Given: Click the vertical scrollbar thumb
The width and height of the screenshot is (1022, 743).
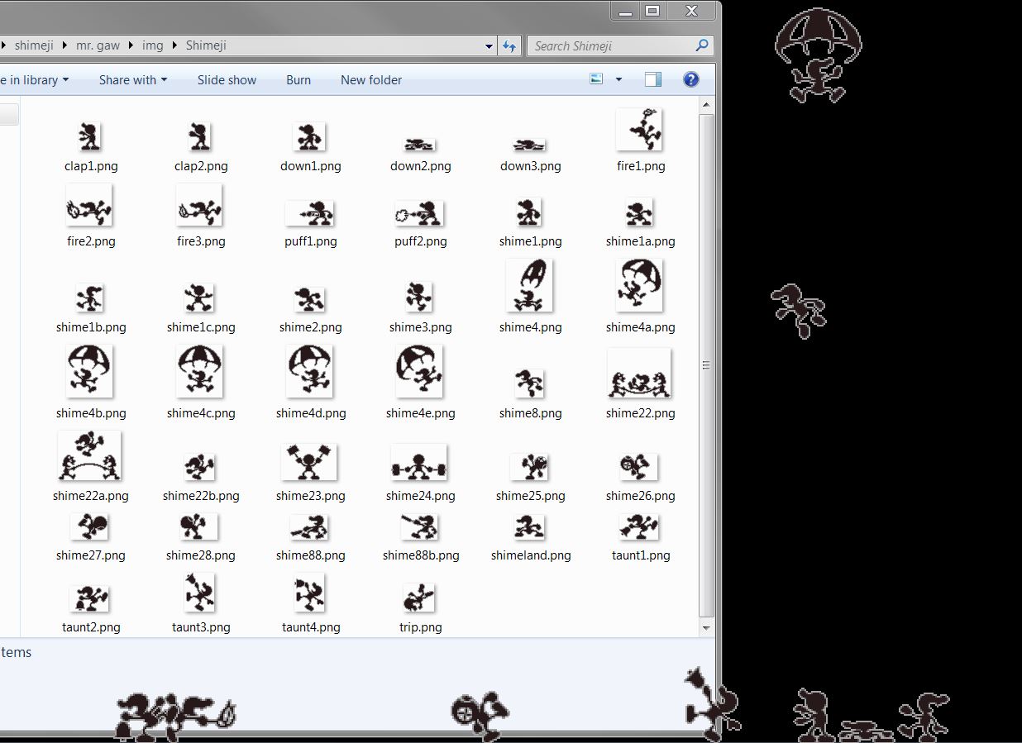Looking at the screenshot, I should 706,364.
